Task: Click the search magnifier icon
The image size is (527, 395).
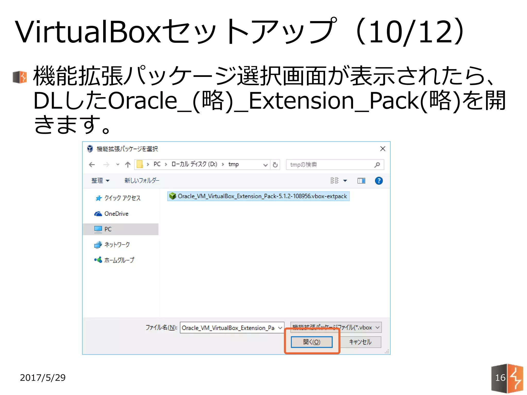Action: point(377,165)
